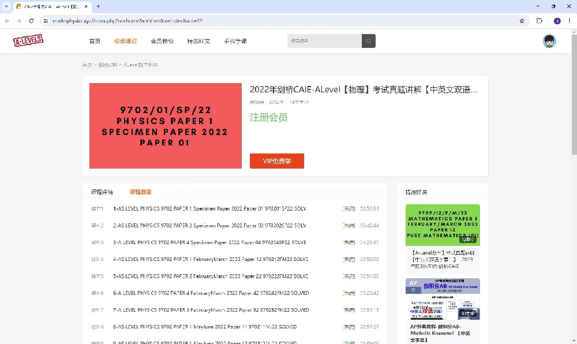The image size is (577, 344).
Task: Click the green 注册会员 link
Action: coord(268,118)
